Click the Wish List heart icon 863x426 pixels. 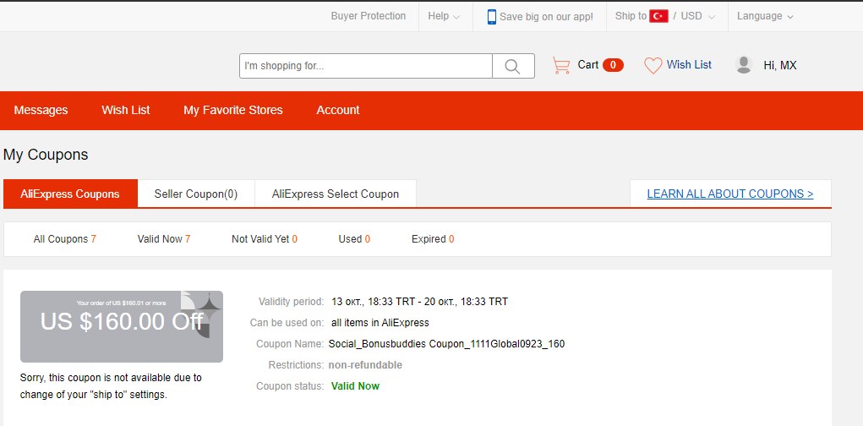pyautogui.click(x=653, y=65)
